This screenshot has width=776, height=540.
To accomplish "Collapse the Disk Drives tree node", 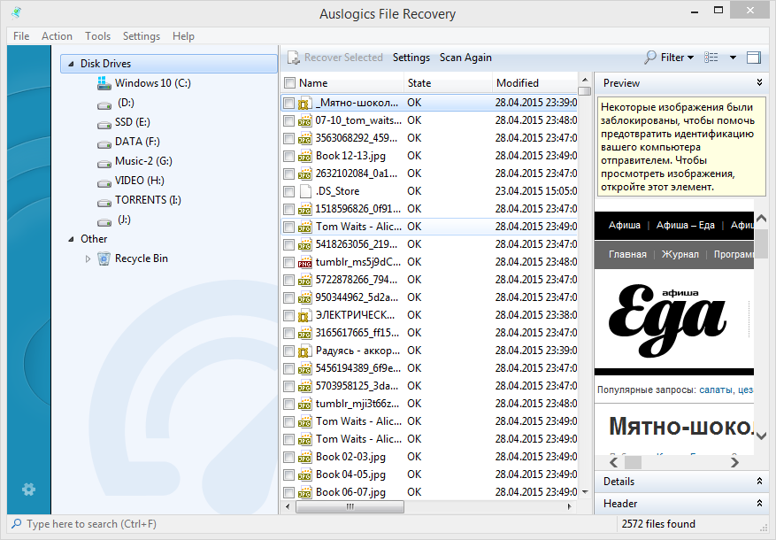I will tap(70, 64).
